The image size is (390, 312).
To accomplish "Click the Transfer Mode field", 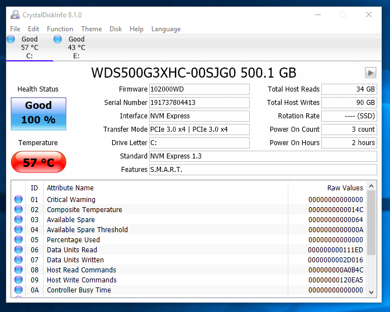I will coord(199,129).
